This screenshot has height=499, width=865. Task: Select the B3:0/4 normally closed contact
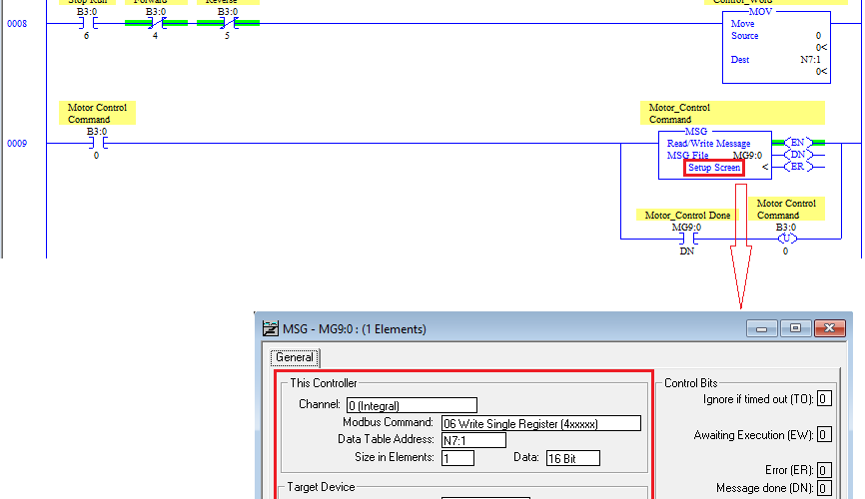coord(156,23)
